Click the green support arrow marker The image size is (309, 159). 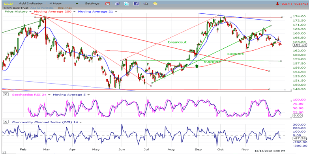pos(197,66)
